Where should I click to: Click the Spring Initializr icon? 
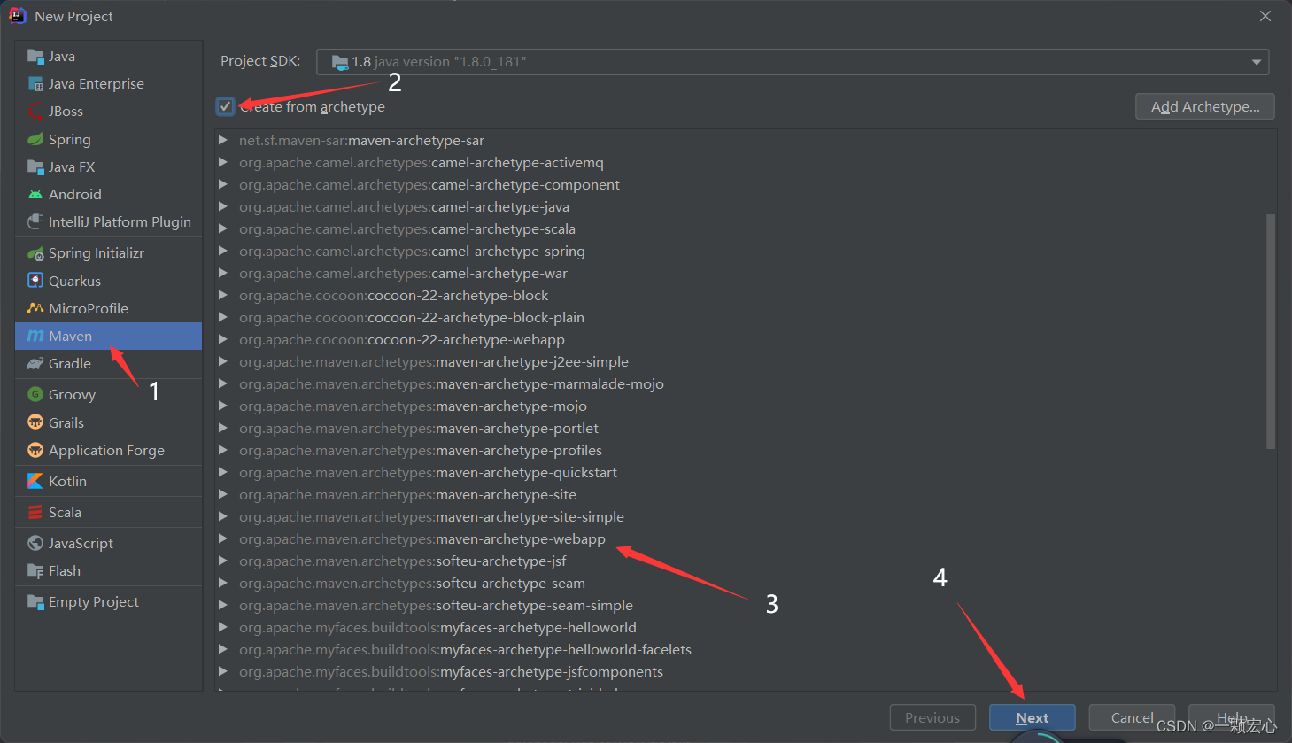click(x=35, y=253)
